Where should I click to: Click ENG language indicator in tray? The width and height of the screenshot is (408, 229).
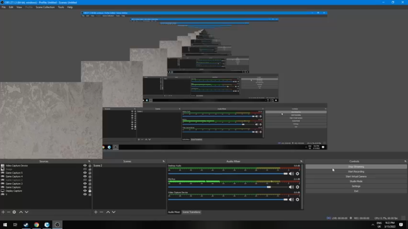click(379, 225)
